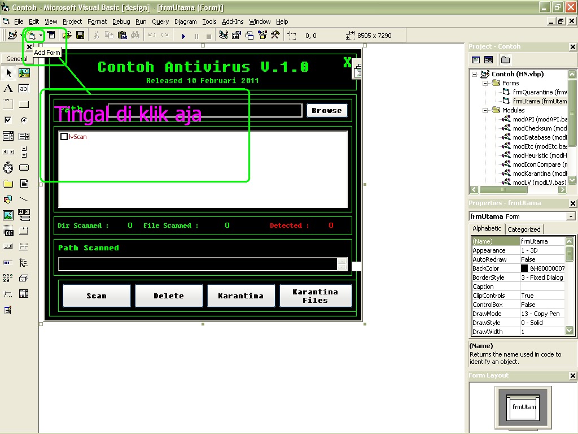Viewport: 578px width, 434px height.
Task: Open the Add Form dropdown arrow
Action: (x=41, y=36)
